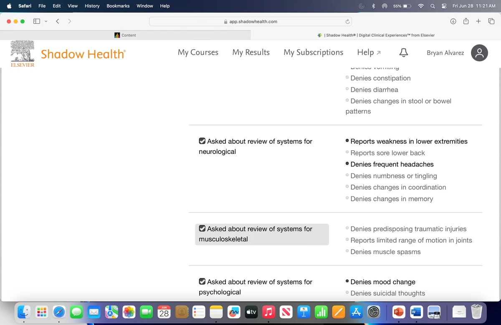Click the app.shadowhealth.com address bar
501x325 pixels.
pyautogui.click(x=250, y=21)
